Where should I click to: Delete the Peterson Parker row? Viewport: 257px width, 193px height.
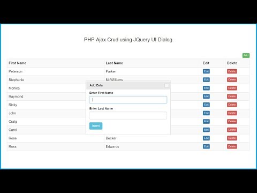(232, 71)
